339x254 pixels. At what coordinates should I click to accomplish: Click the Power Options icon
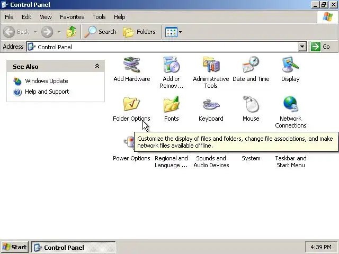click(129, 142)
